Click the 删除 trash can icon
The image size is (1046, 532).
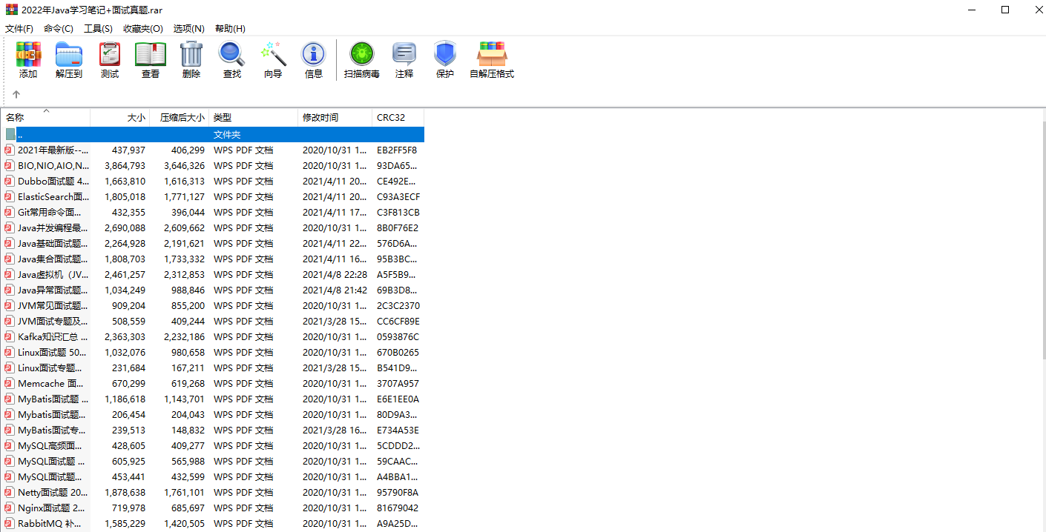pyautogui.click(x=191, y=54)
